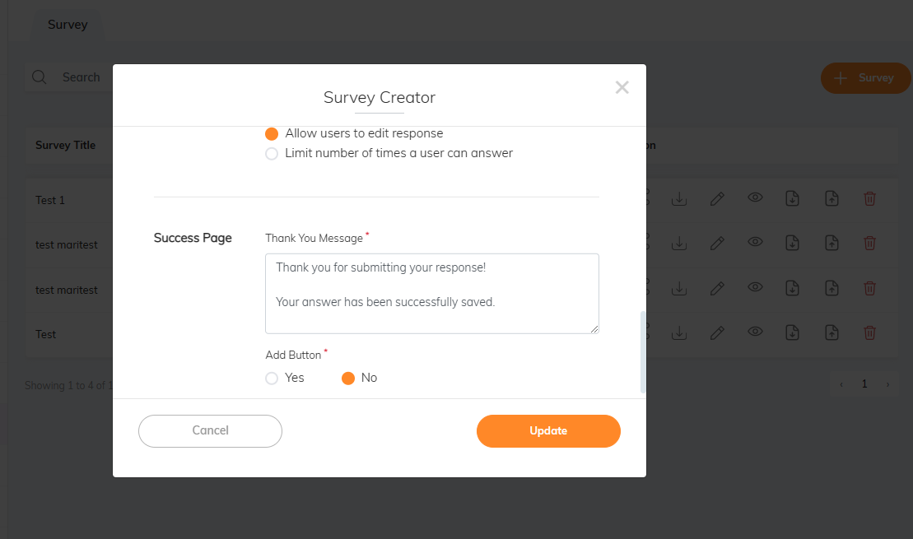Viewport: 913px width, 539px height.
Task: Edit Test 1 survey with pencil icon
Action: click(717, 198)
